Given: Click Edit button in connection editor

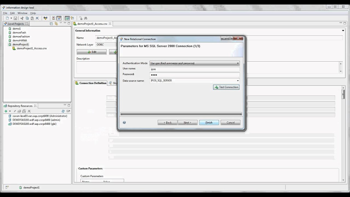Looking at the screenshot, I should [92, 52].
